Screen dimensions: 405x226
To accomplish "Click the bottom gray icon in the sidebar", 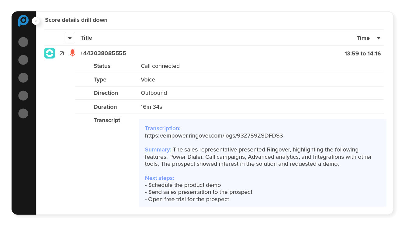I will pyautogui.click(x=23, y=113).
